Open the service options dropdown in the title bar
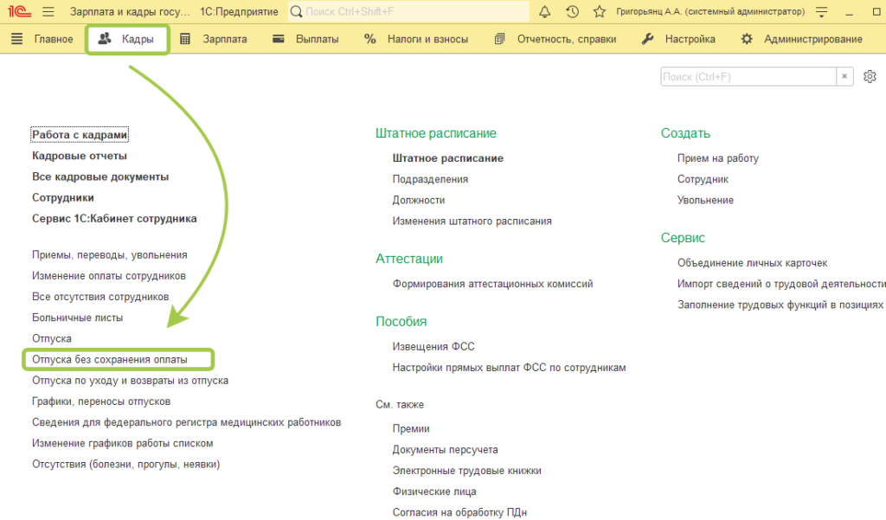The width and height of the screenshot is (886, 520). pos(821,12)
